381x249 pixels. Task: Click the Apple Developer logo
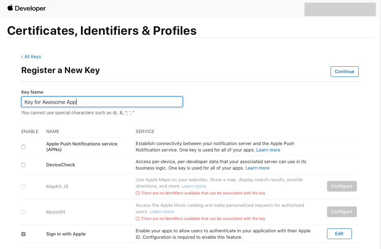coord(26,8)
